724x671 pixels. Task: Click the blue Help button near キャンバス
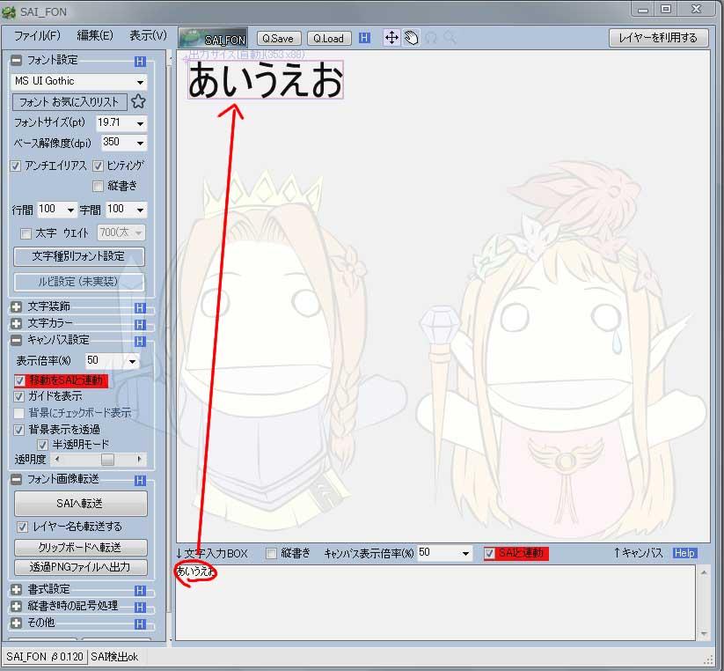(x=684, y=553)
